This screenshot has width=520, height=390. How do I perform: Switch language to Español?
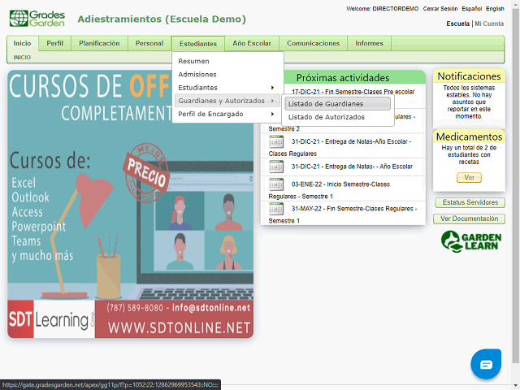pyautogui.click(x=471, y=9)
